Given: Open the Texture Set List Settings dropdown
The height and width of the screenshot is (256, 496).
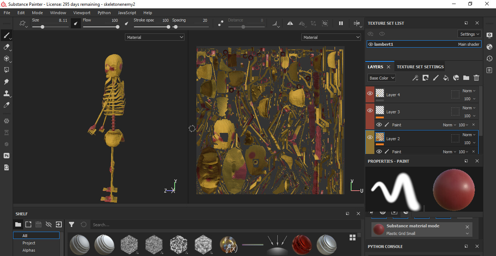Looking at the screenshot, I should (x=469, y=34).
